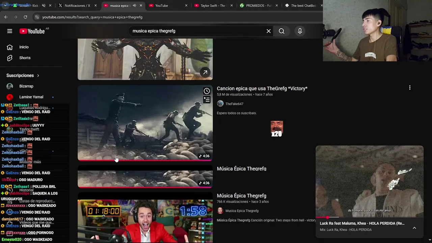432x243 pixels.
Task: Open TheFake647 channel name link
Action: coord(234,104)
